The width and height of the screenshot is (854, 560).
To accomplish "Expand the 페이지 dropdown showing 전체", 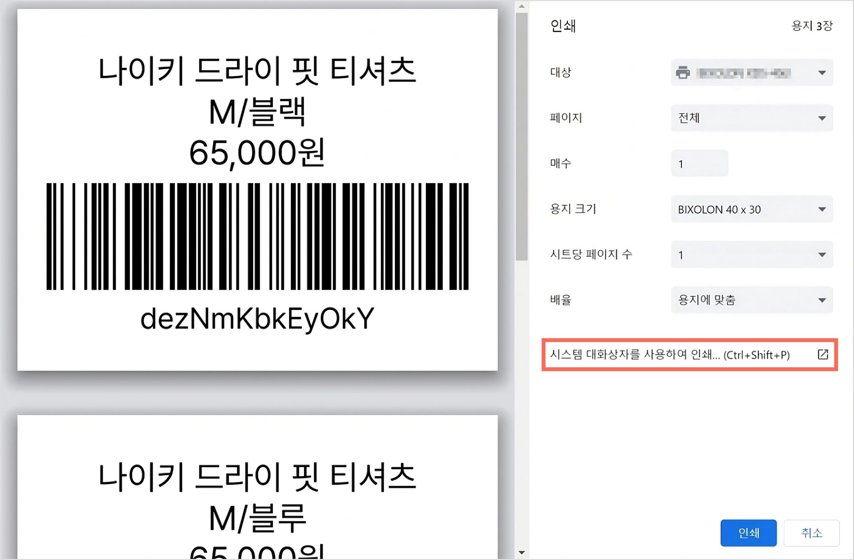I will tap(752, 118).
